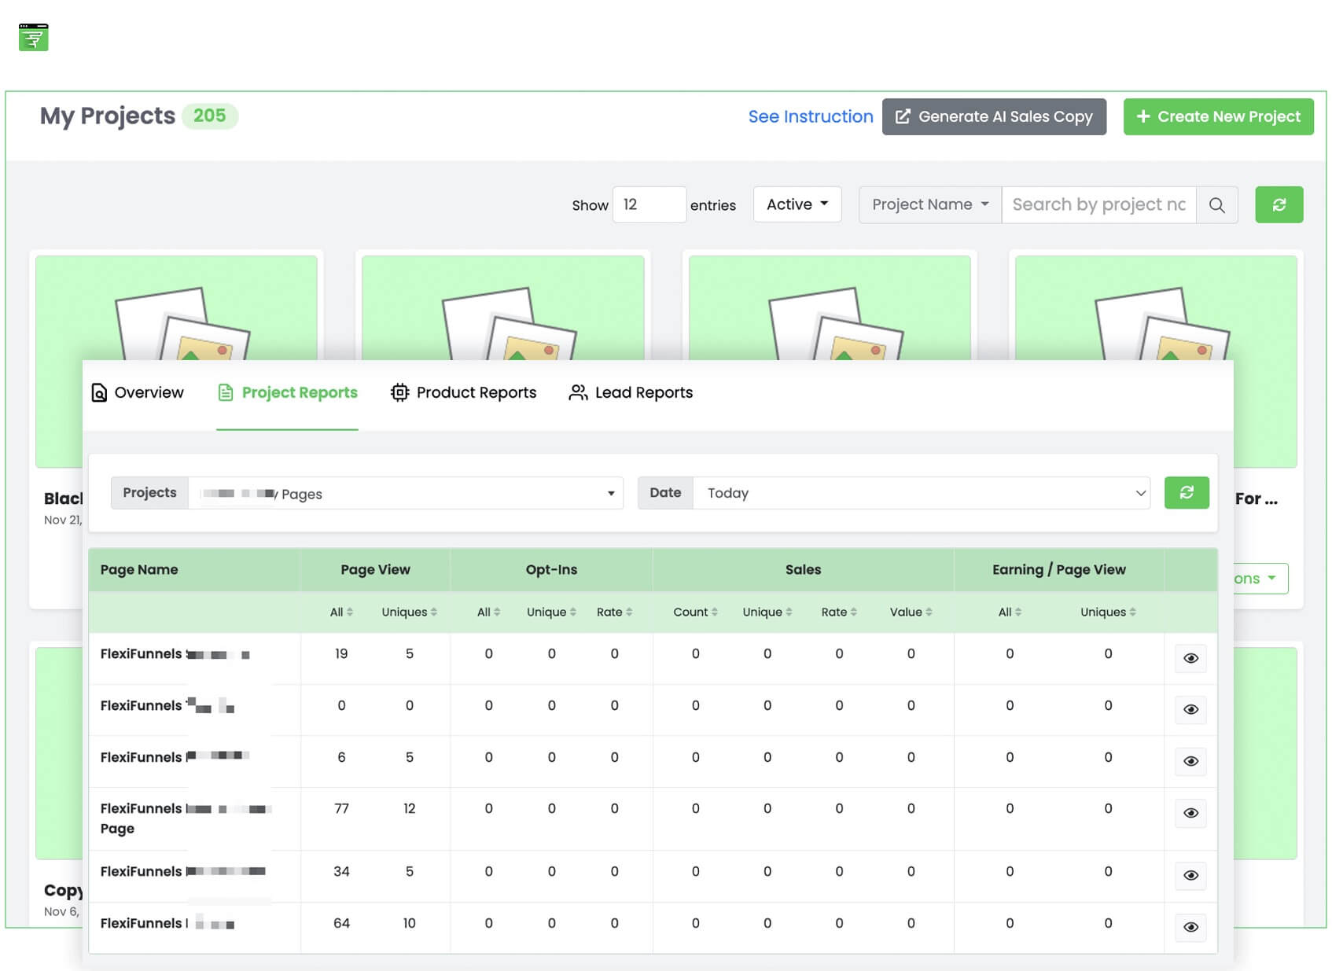Sort Sales by Count column
The width and height of the screenshot is (1332, 971).
[695, 612]
